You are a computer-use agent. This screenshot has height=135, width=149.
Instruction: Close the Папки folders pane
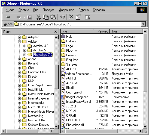56,31
